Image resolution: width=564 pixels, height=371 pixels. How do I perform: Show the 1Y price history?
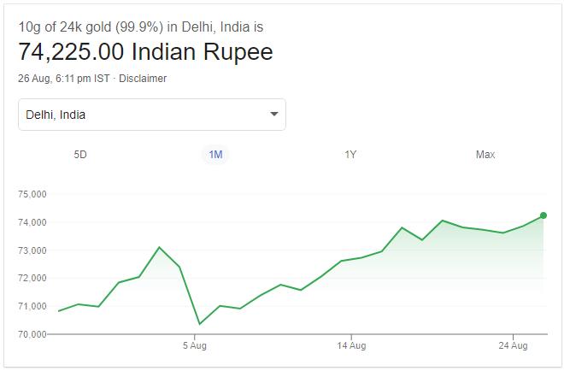[x=350, y=155]
